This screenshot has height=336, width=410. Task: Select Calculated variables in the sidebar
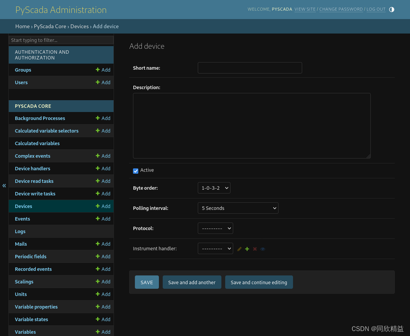tap(37, 143)
